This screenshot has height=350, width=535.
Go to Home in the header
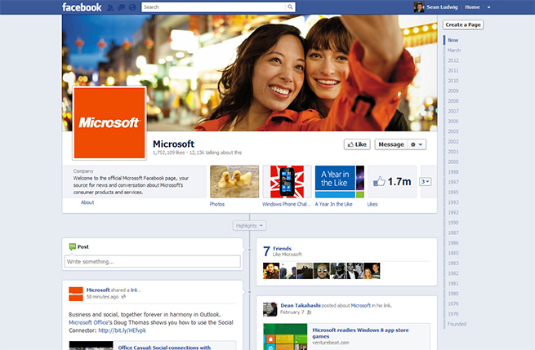pos(472,7)
